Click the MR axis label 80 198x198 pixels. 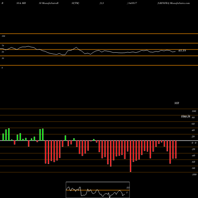[x=193, y=118]
